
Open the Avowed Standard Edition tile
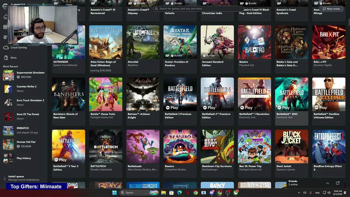pos(217,49)
